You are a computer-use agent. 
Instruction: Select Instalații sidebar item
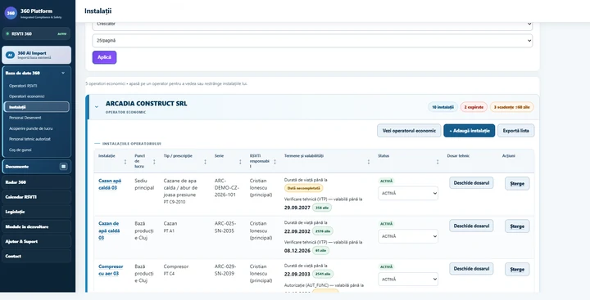point(37,107)
